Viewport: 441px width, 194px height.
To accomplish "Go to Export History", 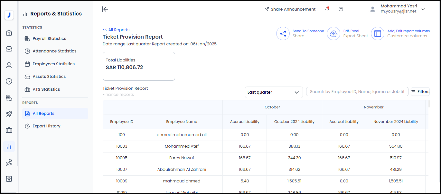I will pos(46,126).
